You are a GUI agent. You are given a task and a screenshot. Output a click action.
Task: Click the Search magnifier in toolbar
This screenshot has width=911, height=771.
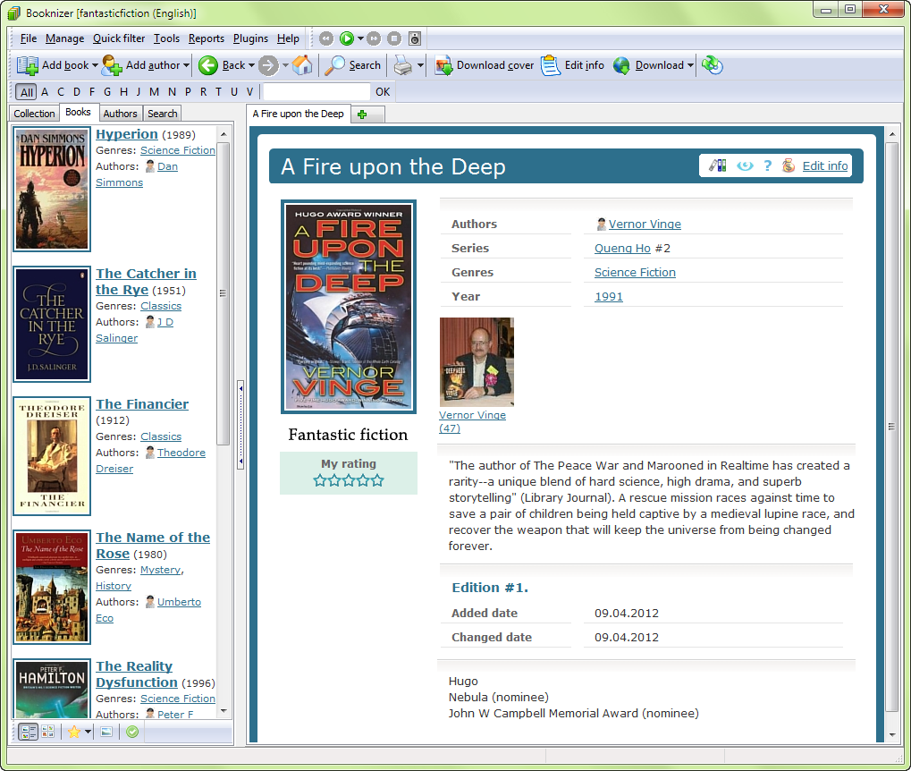pyautogui.click(x=334, y=65)
